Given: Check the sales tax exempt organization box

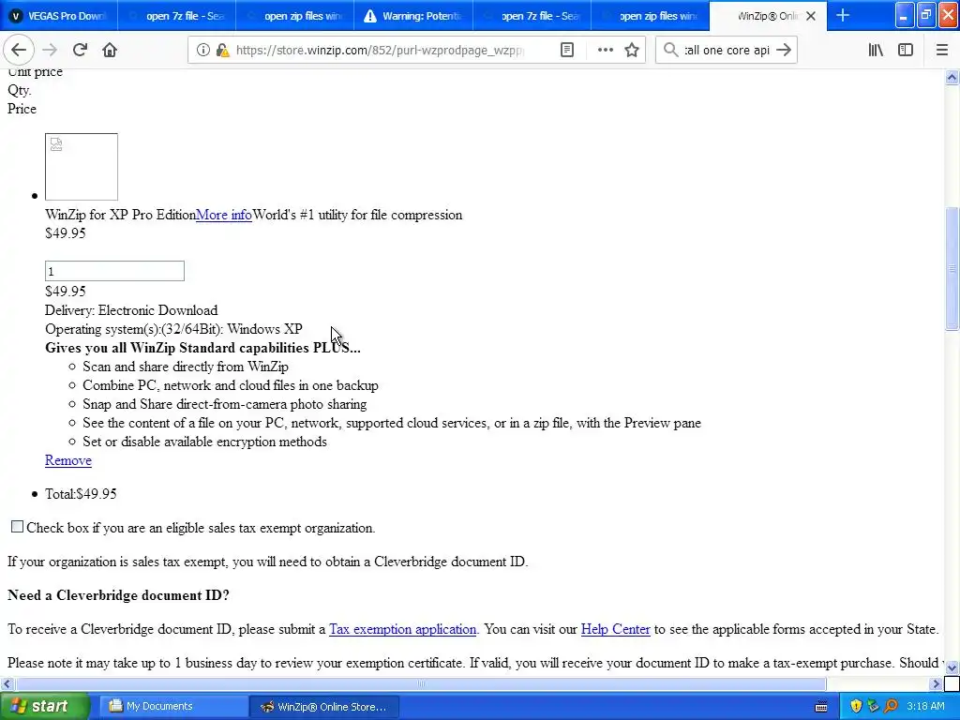Looking at the screenshot, I should 17,527.
